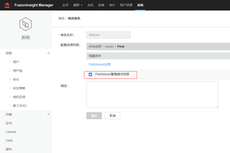Image resolution: width=230 pixels, height=153 pixels.
Task: Open 证书 in the sidebar
Action: [9, 123]
